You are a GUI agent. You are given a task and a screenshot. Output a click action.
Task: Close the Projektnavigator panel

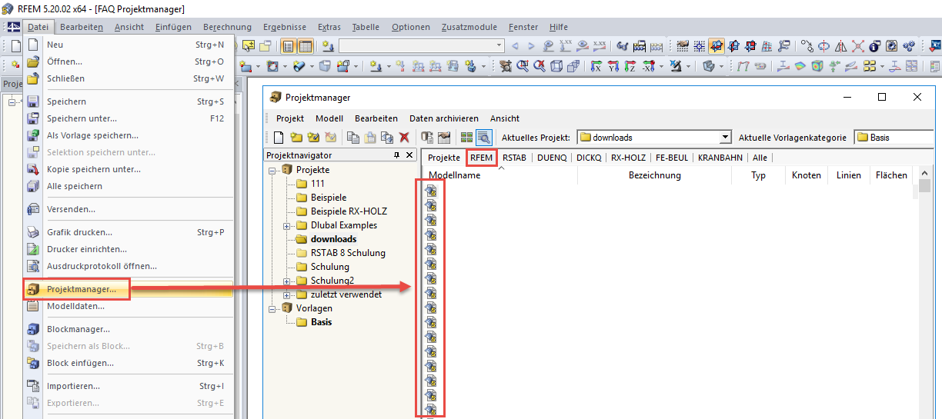[x=410, y=155]
